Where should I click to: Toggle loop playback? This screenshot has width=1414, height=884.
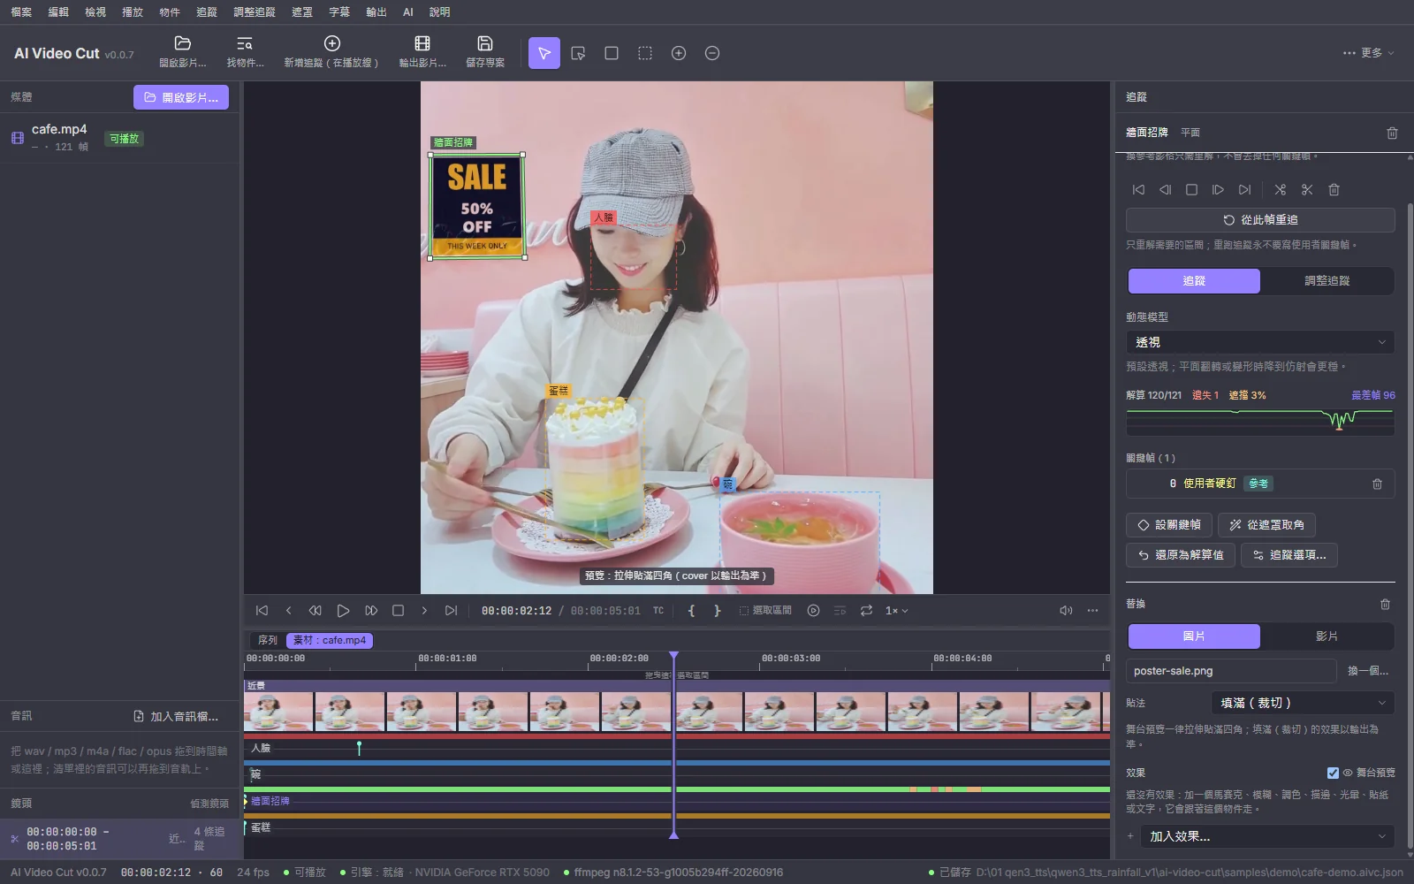(866, 610)
